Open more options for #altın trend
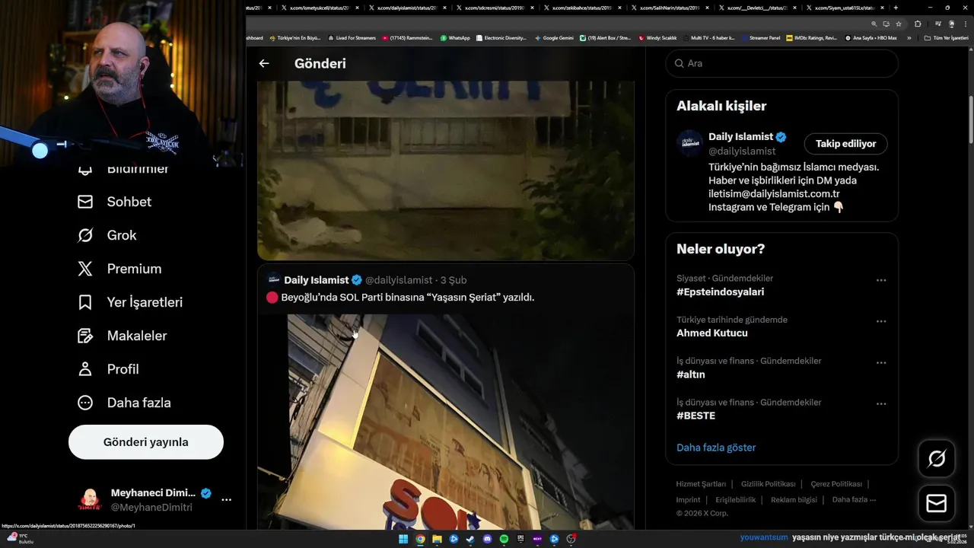The image size is (974, 548). click(881, 362)
